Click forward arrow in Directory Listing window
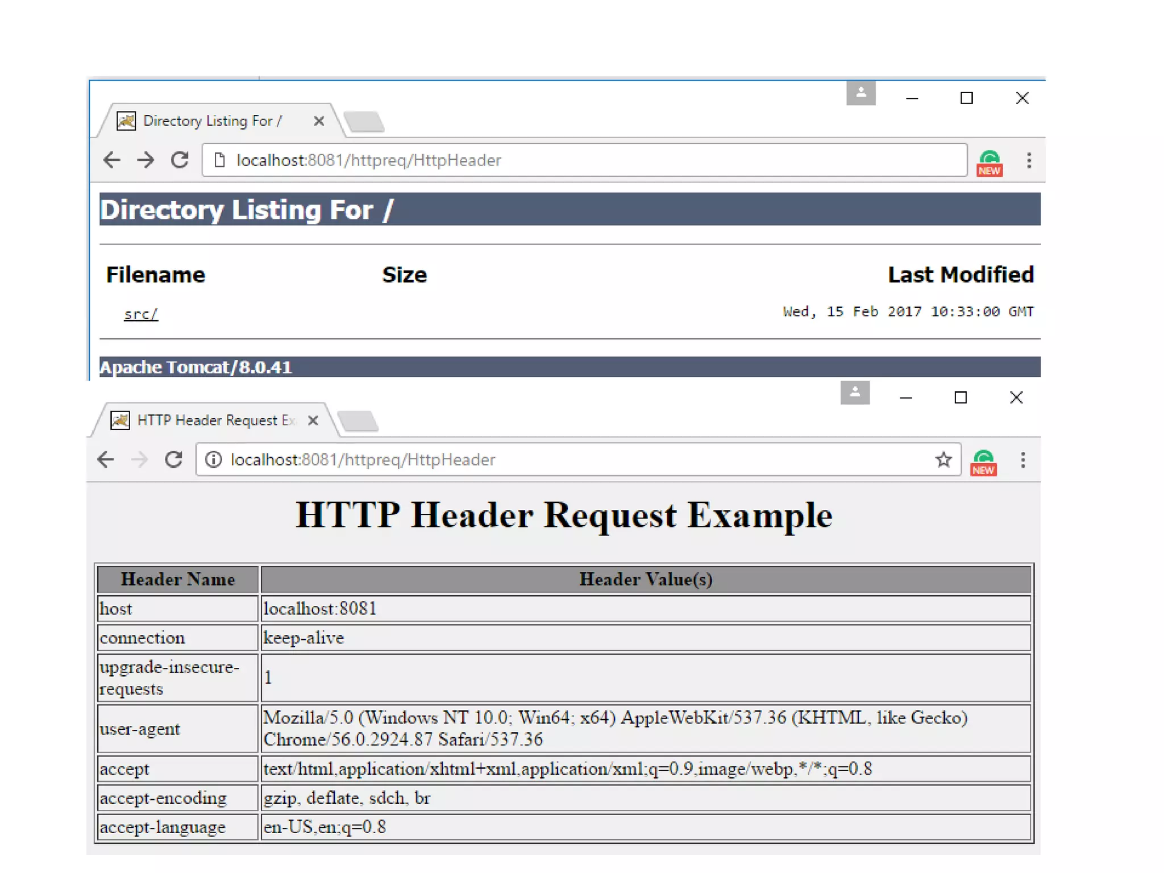This screenshot has width=1164, height=873. 145,160
